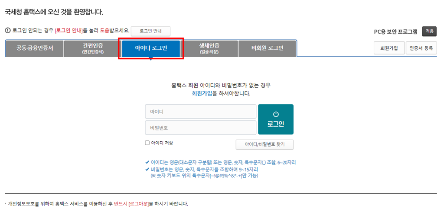This screenshot has height=213, width=444.
Task: Click the 국세청 홈택스에 오신 것을 환영합니다 heading
Action: [x=54, y=12]
